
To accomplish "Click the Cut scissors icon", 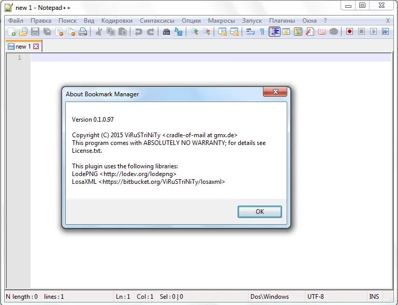I will coord(99,32).
